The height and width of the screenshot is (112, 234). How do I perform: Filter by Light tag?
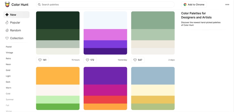(x=8, y=76)
